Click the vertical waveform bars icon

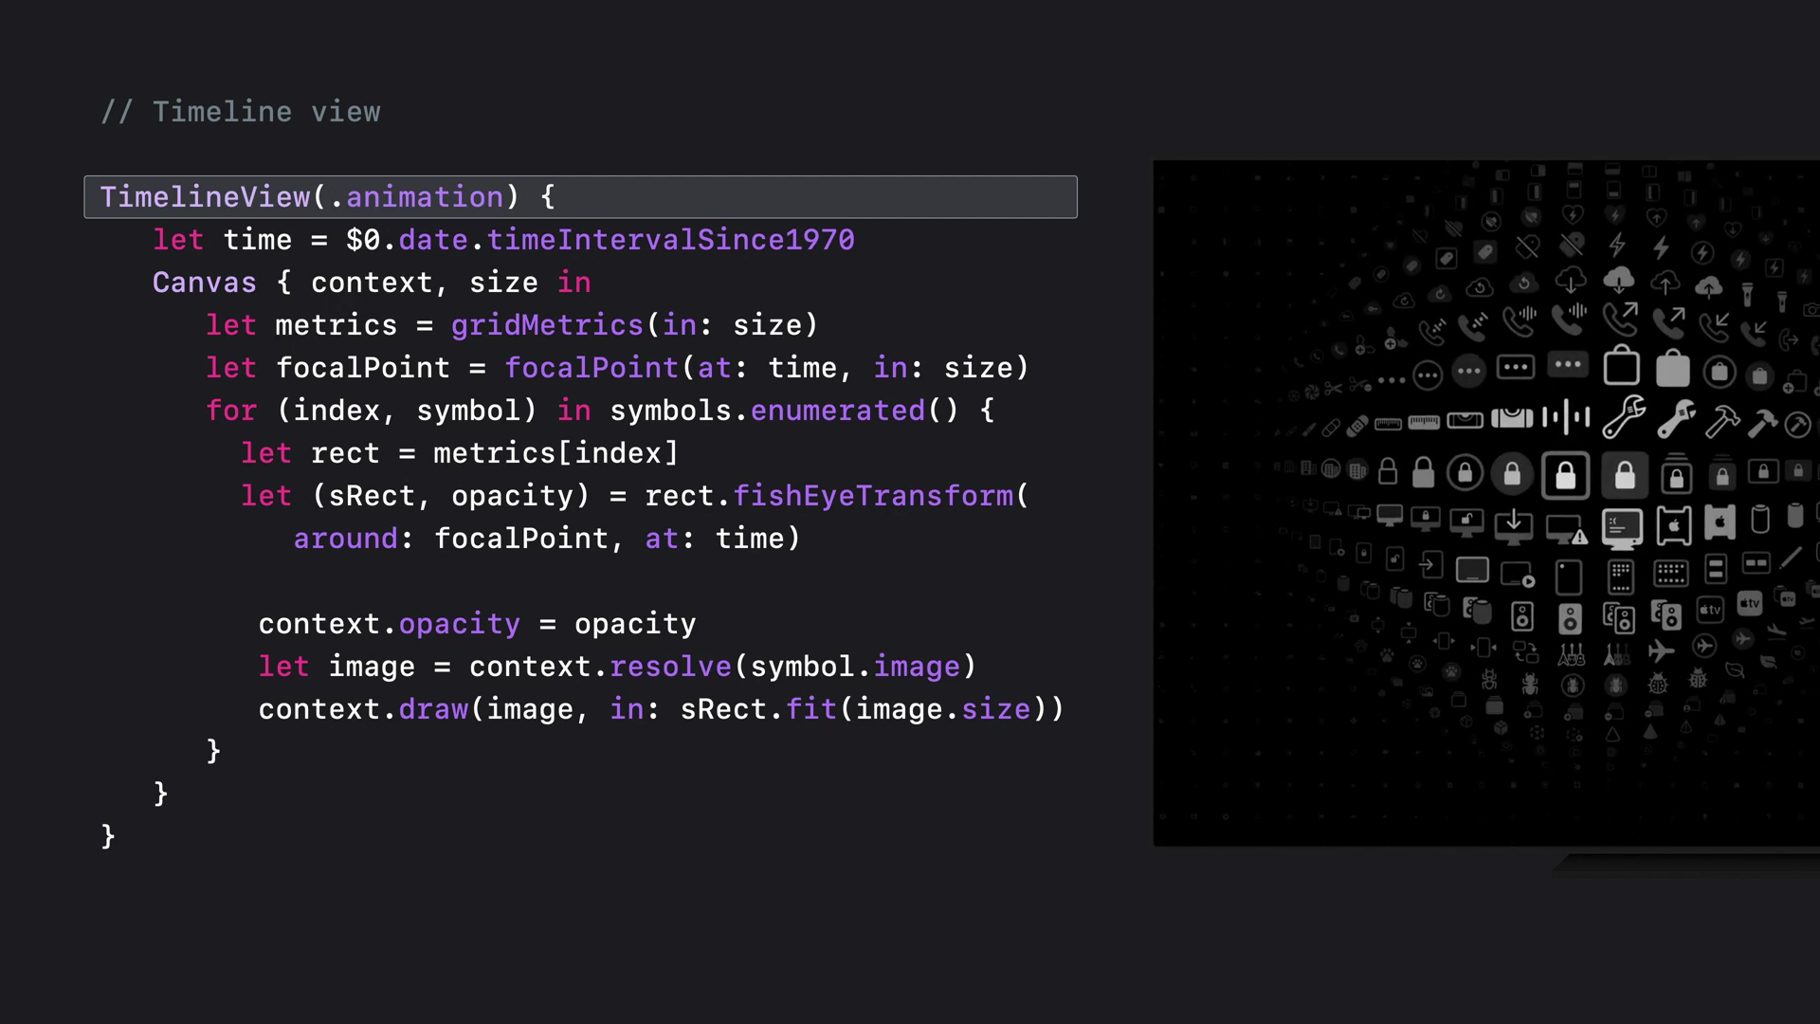(x=1565, y=416)
